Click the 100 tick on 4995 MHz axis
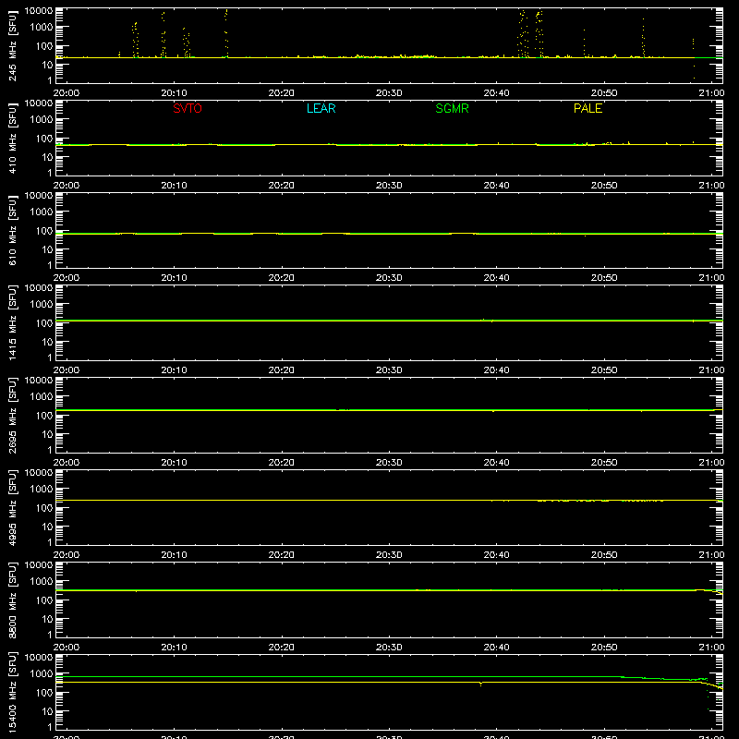This screenshot has width=739, height=739. point(43,508)
